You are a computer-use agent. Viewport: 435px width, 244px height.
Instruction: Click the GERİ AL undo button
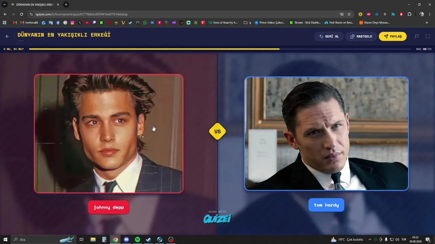click(x=329, y=36)
